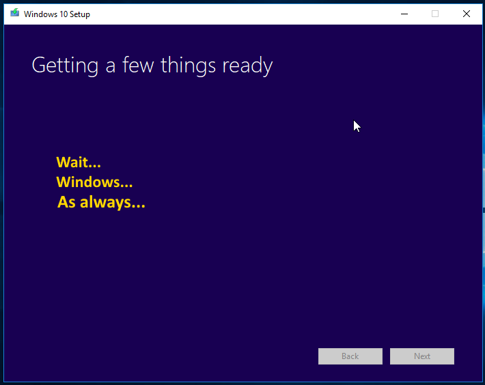Minimize the Windows 10 Setup window

coord(404,14)
